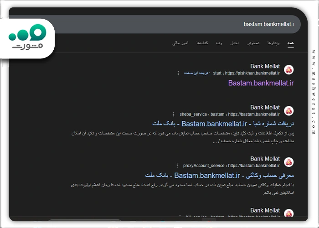
Task: Select the وب tab
Action: point(219,43)
